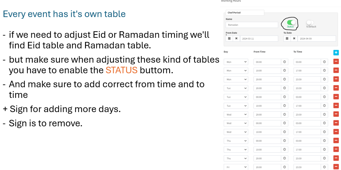The height and width of the screenshot is (170, 341).
Task: Remove the Mon 00:00 to 03:00 row
Action: (336, 62)
